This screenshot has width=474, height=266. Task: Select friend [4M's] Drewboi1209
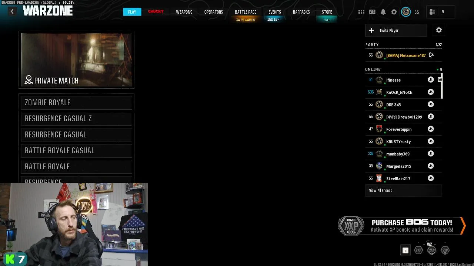click(x=404, y=117)
